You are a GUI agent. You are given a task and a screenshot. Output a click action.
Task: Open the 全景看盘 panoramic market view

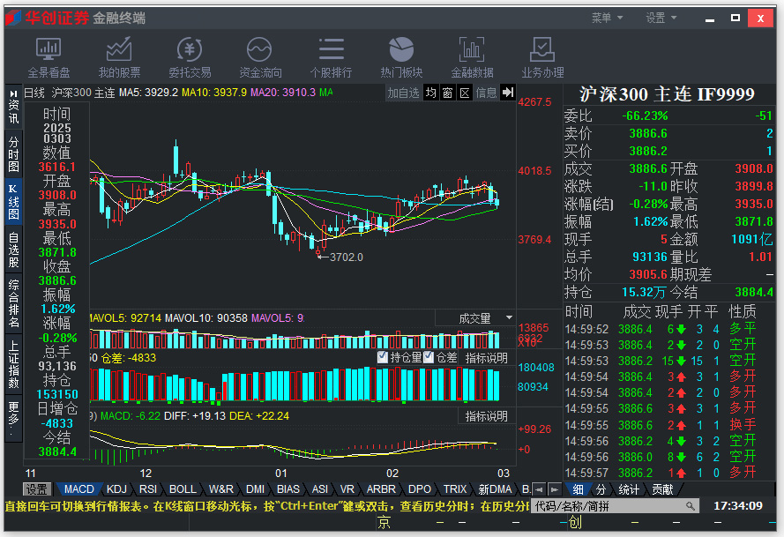[x=50, y=56]
